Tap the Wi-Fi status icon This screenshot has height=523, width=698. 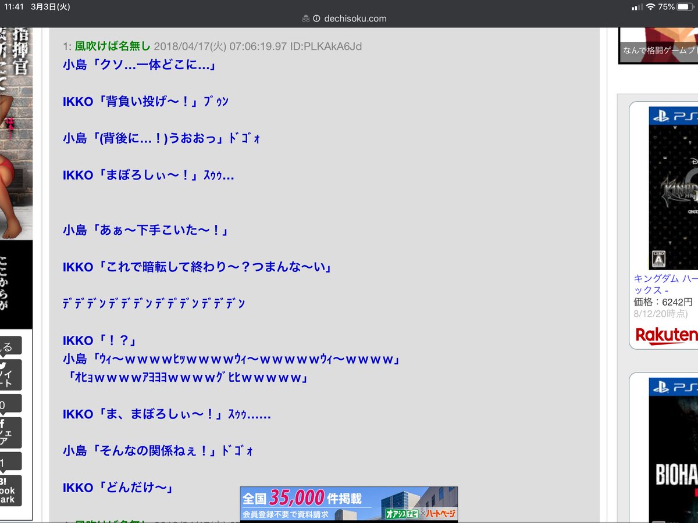click(650, 7)
